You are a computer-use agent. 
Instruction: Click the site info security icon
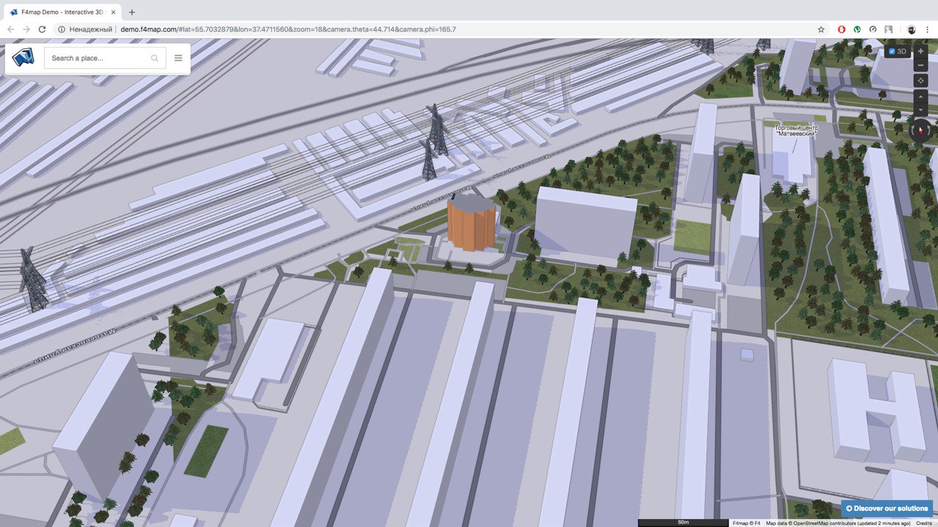click(x=62, y=29)
